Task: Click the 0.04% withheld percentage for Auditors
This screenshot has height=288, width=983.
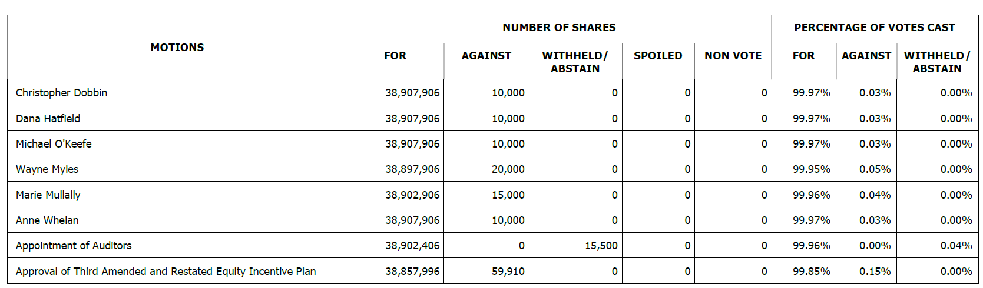Action: tap(955, 246)
